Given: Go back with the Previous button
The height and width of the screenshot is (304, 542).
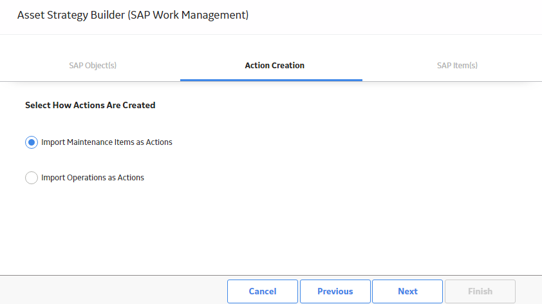Looking at the screenshot, I should (335, 291).
